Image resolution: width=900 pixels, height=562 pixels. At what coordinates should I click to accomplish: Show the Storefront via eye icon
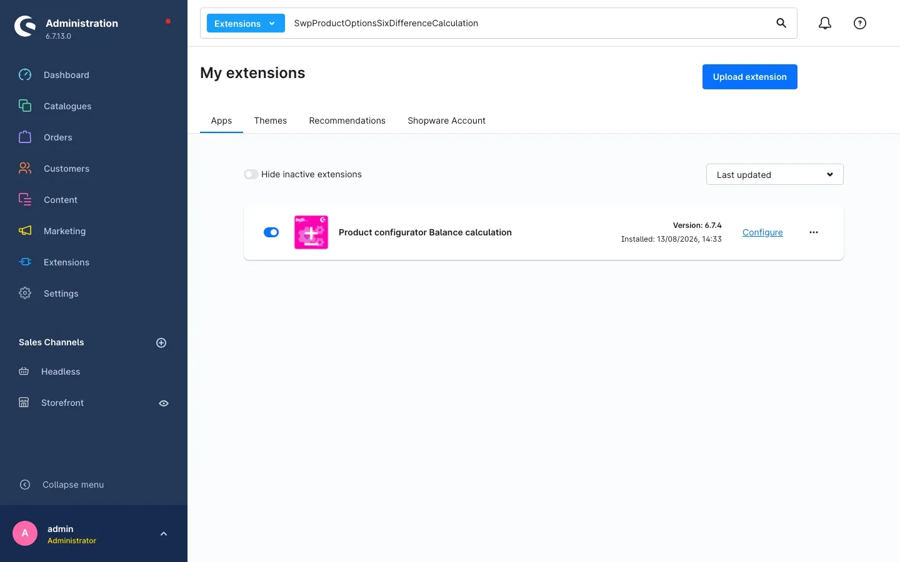(x=164, y=403)
